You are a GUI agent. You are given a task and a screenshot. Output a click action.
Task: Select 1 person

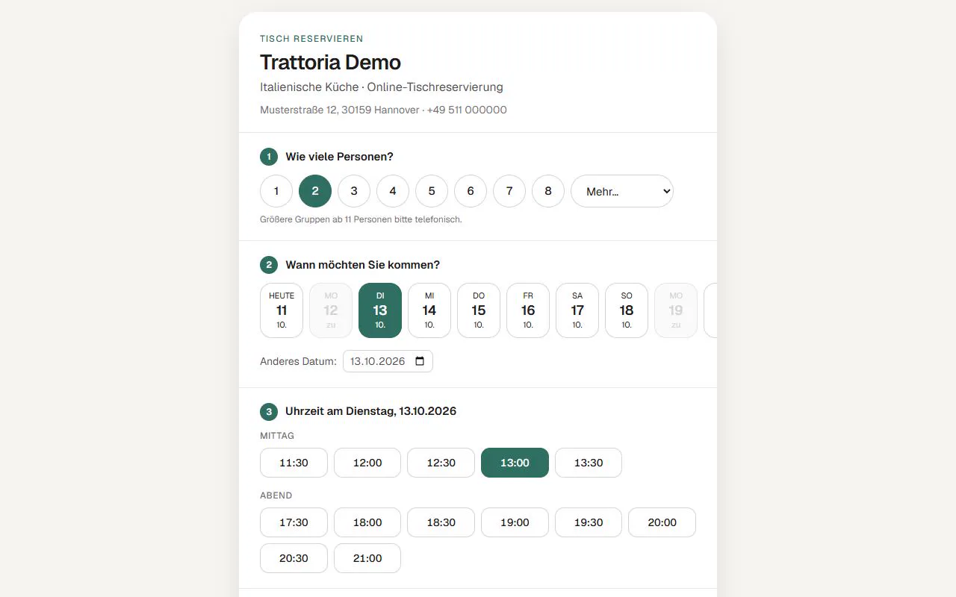[x=276, y=191]
